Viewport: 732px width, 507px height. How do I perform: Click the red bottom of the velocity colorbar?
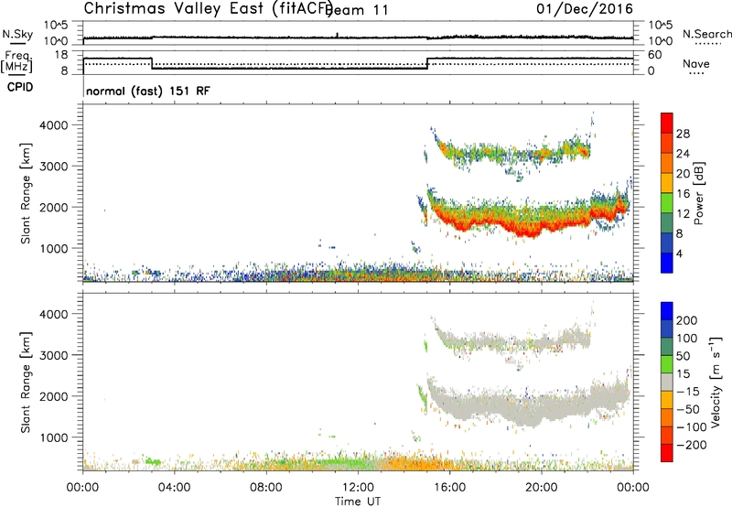click(667, 453)
